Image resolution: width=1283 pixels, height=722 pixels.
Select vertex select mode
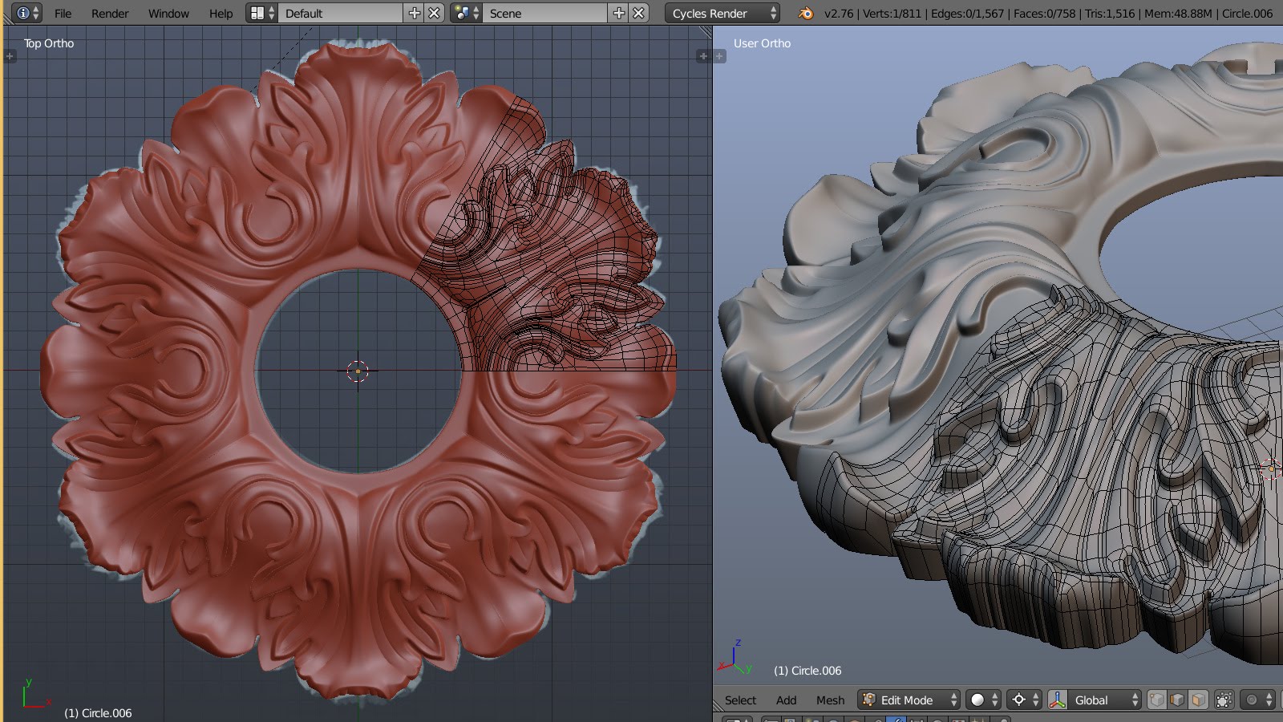tap(1156, 700)
